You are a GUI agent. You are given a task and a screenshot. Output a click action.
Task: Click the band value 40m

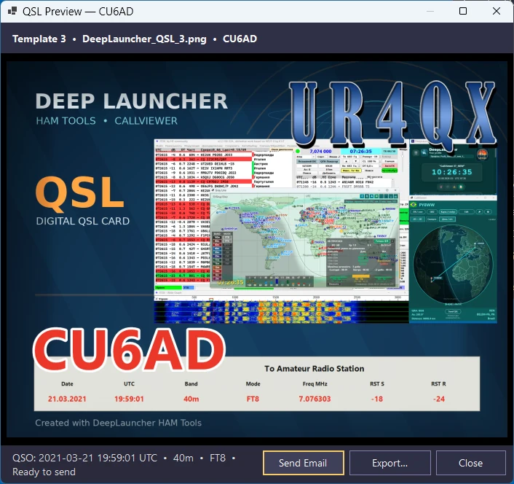tap(191, 399)
